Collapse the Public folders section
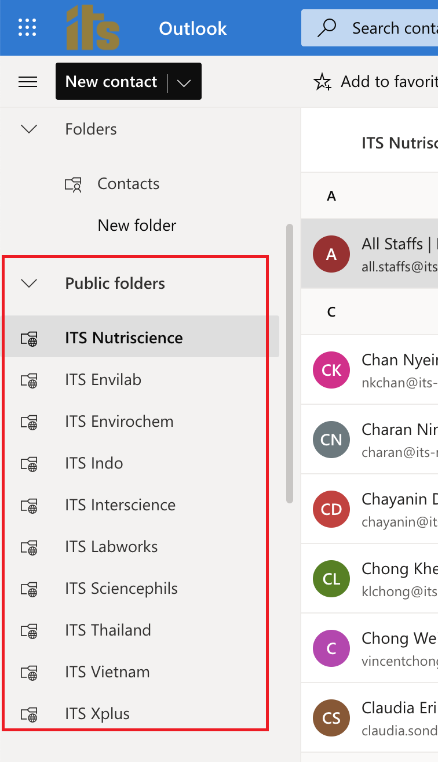 point(29,283)
